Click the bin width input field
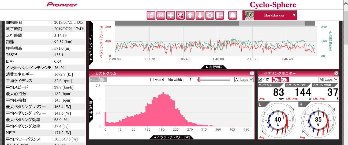This screenshot has height=145, width=348. tap(190, 80)
